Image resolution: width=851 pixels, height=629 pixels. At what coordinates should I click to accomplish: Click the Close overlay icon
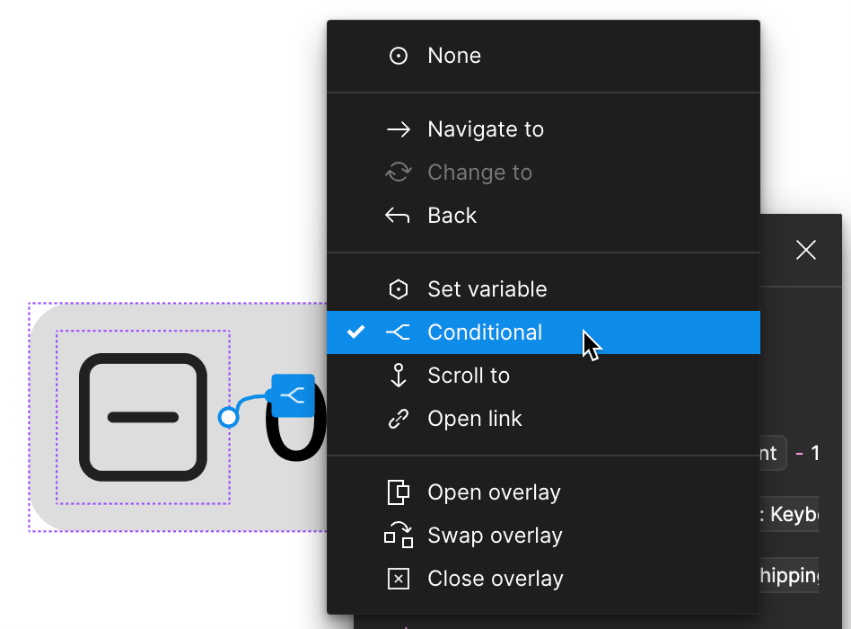pyautogui.click(x=398, y=578)
